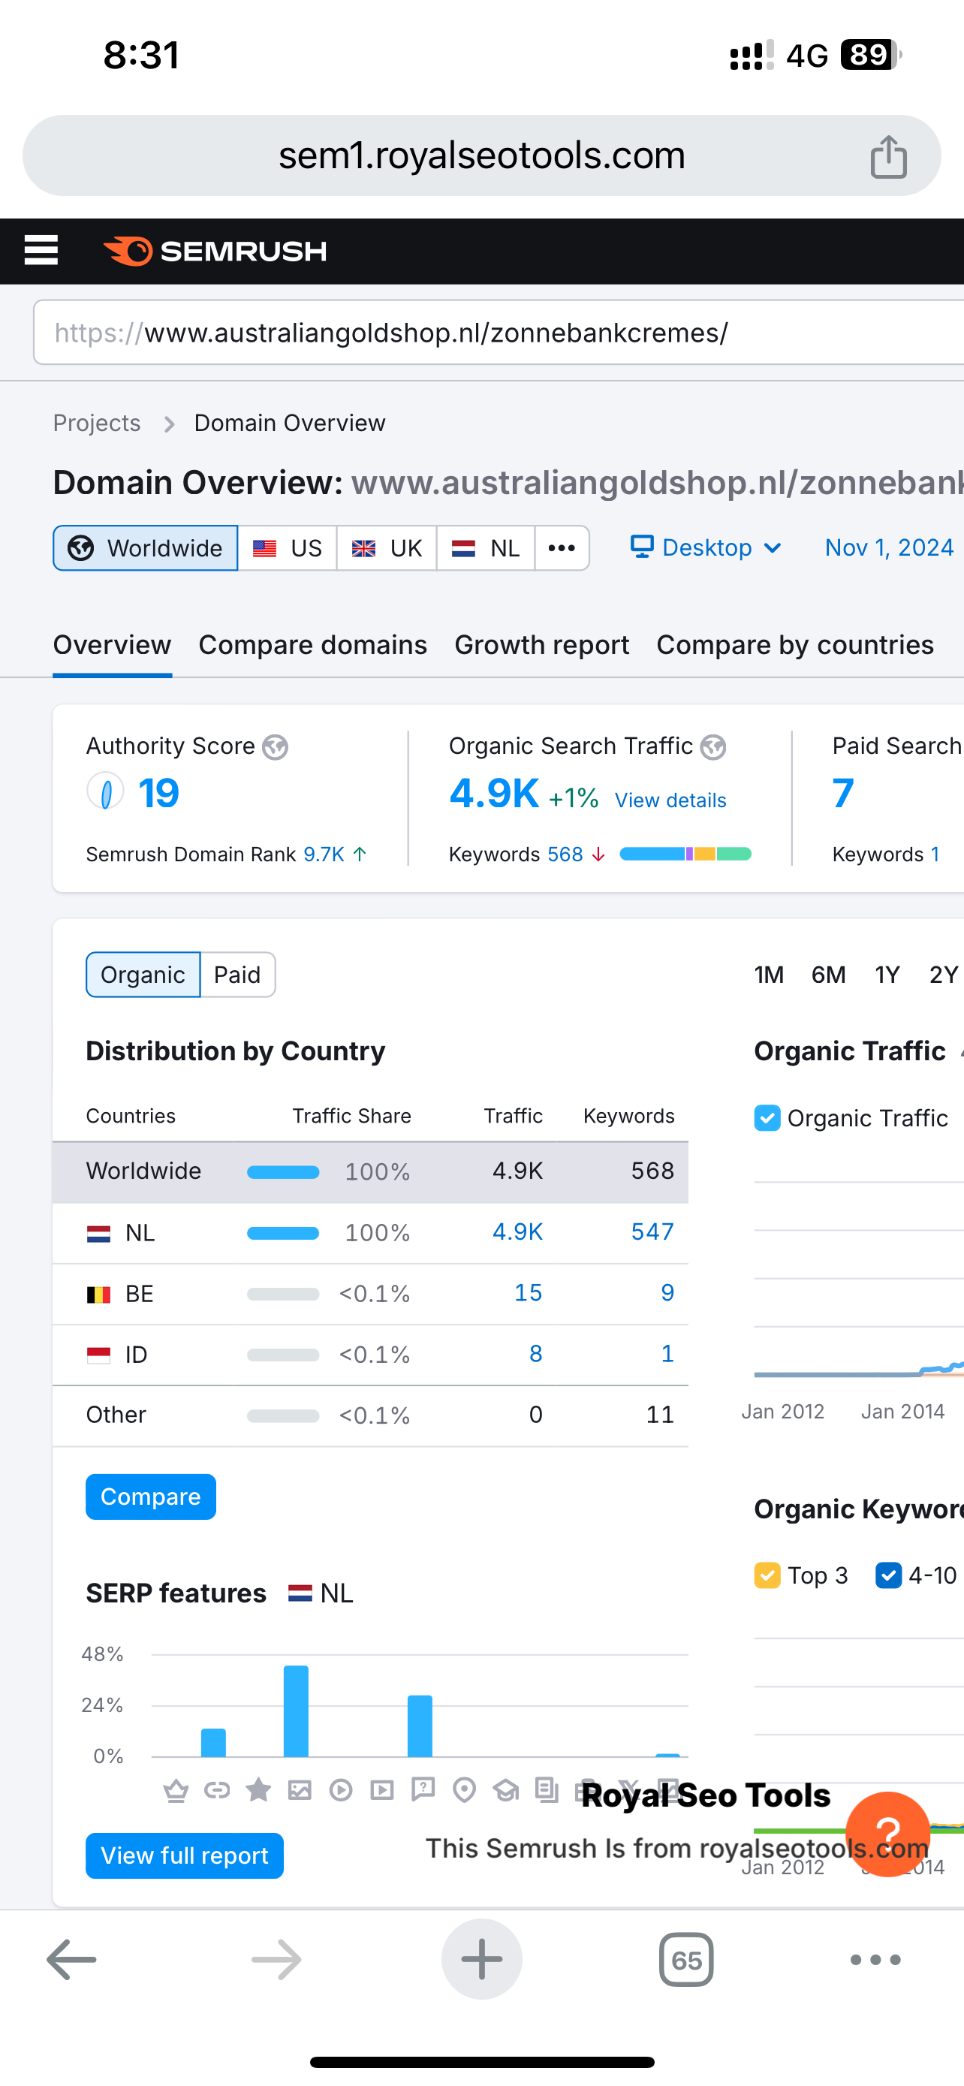Image resolution: width=964 pixels, height=2086 pixels.
Task: Open the Overview tab
Action: [x=113, y=645]
